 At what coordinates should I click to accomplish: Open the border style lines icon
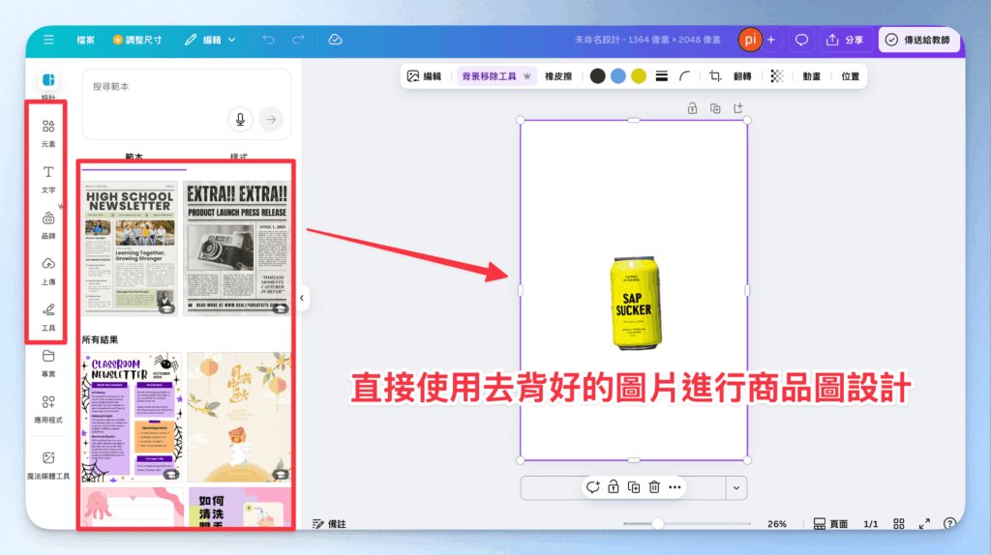tap(662, 76)
